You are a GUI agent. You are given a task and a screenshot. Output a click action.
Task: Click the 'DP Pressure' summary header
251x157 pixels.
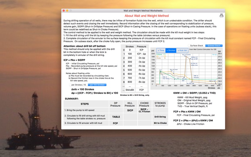coord(116,104)
